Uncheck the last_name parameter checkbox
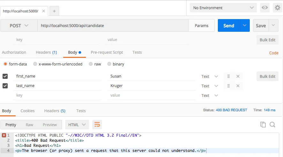This screenshot has height=157, width=283. click(x=5, y=86)
